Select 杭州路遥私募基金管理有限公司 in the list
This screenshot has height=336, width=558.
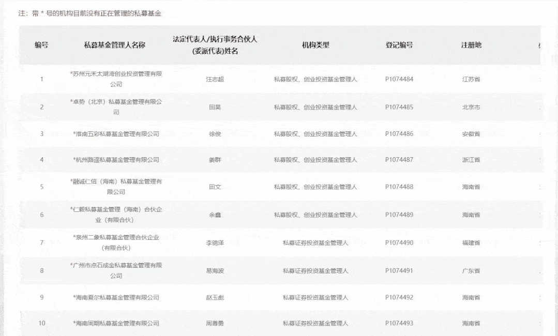(116, 160)
